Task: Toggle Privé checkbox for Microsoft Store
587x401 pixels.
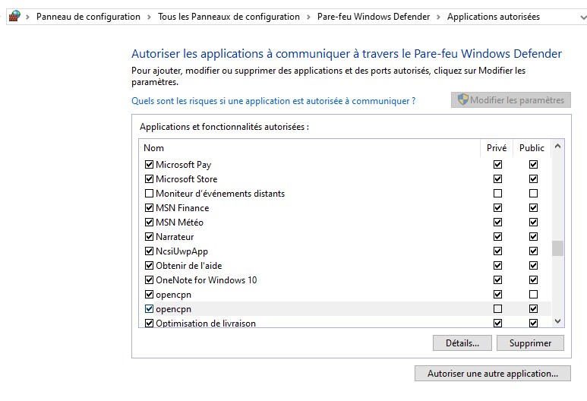Action: tap(497, 179)
